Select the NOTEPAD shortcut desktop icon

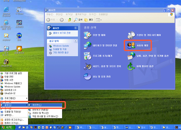(x=6, y=25)
